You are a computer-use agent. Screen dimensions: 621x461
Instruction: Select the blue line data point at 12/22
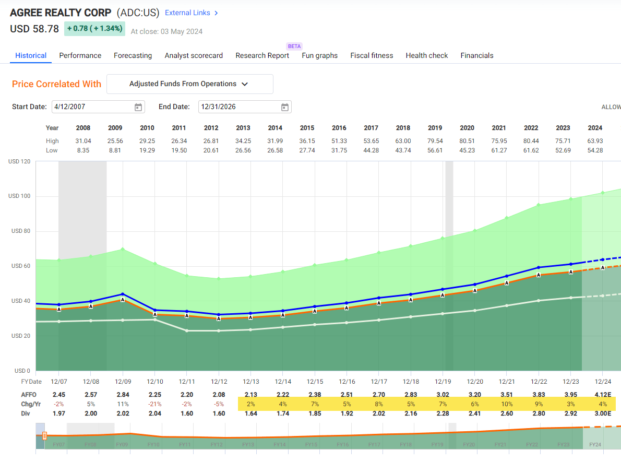click(x=539, y=267)
